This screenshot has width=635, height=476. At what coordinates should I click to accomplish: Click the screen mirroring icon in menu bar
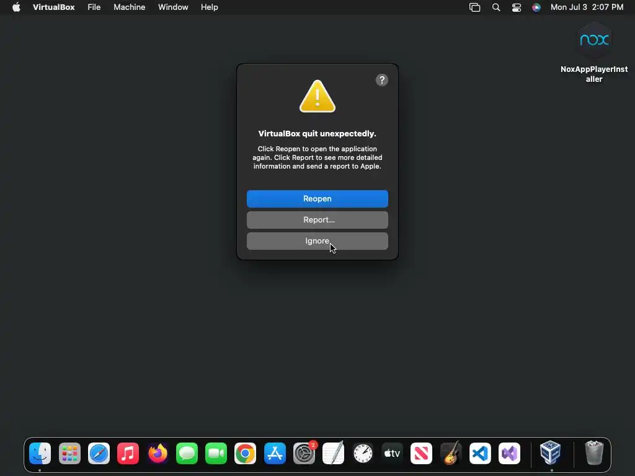point(474,7)
